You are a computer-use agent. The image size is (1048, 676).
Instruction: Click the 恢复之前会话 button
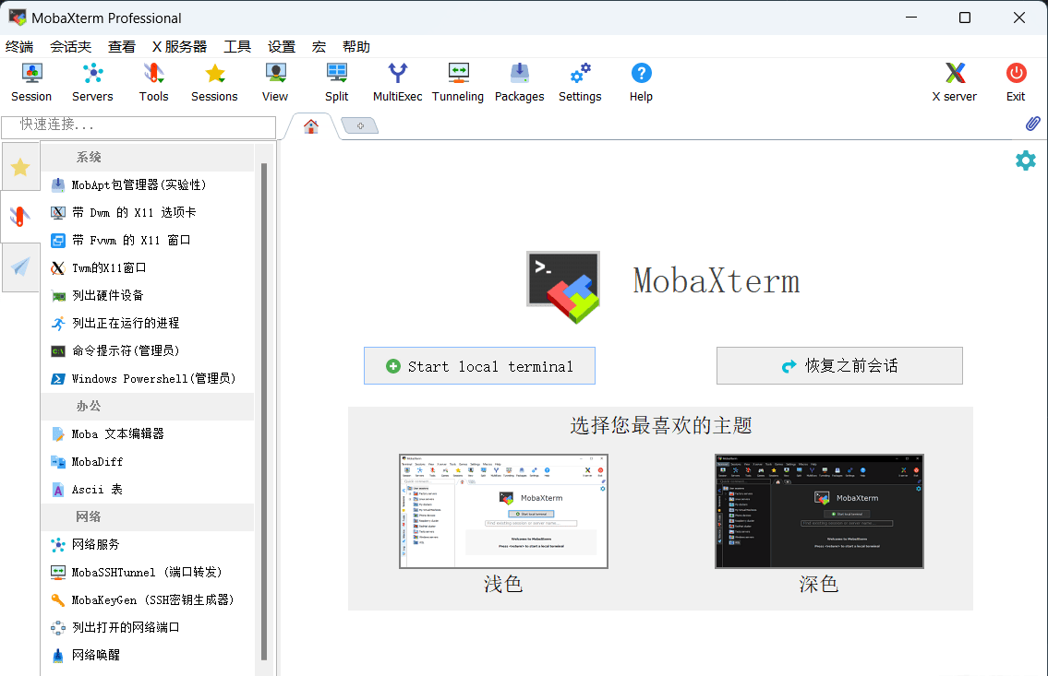coord(839,366)
